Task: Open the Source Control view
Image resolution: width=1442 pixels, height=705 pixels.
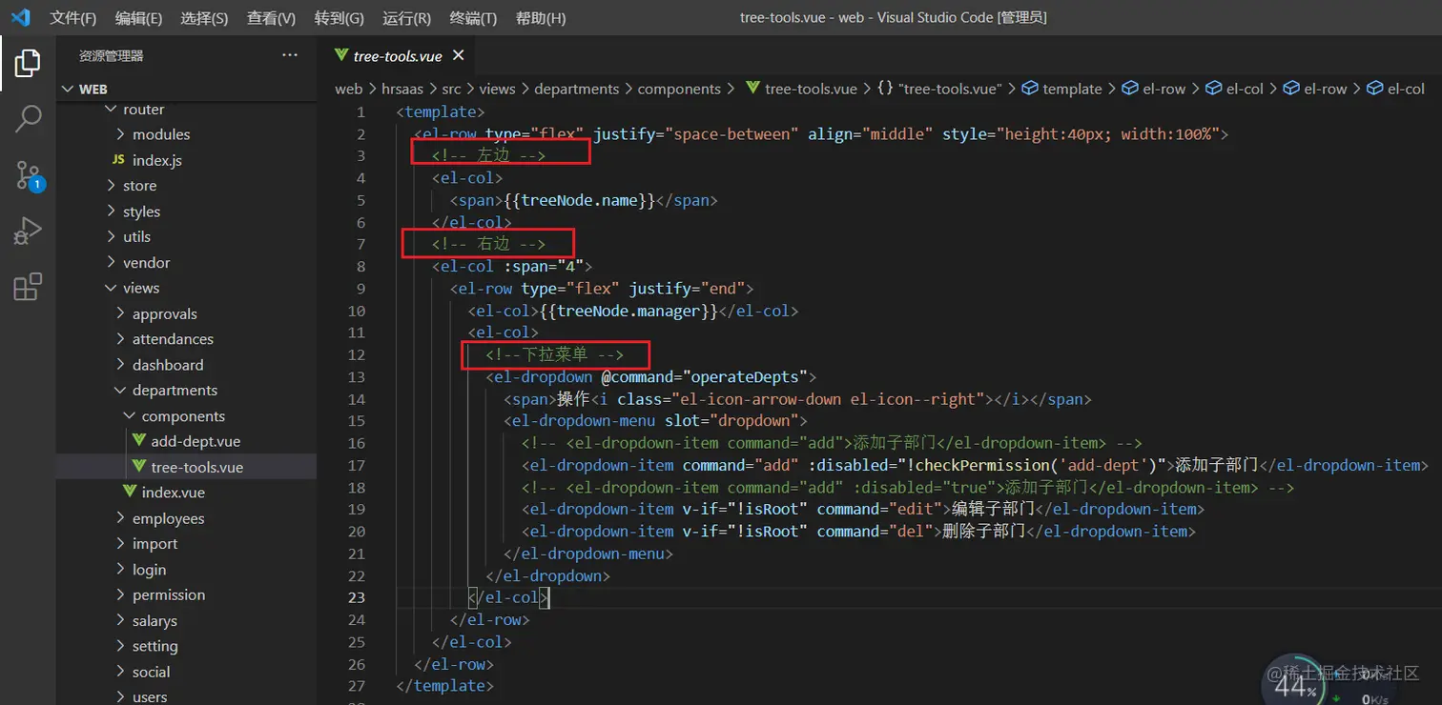Action: (29, 175)
